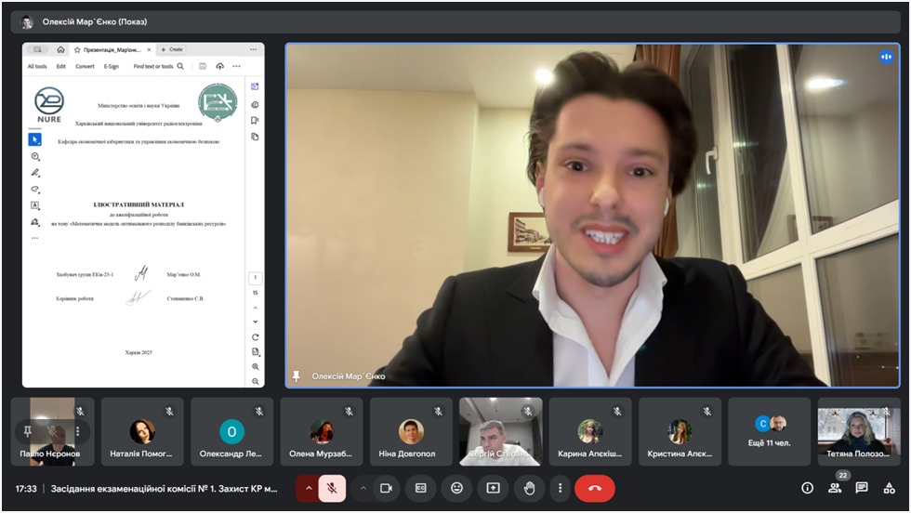
Task: Open the emoji reactions picker
Action: (x=456, y=488)
